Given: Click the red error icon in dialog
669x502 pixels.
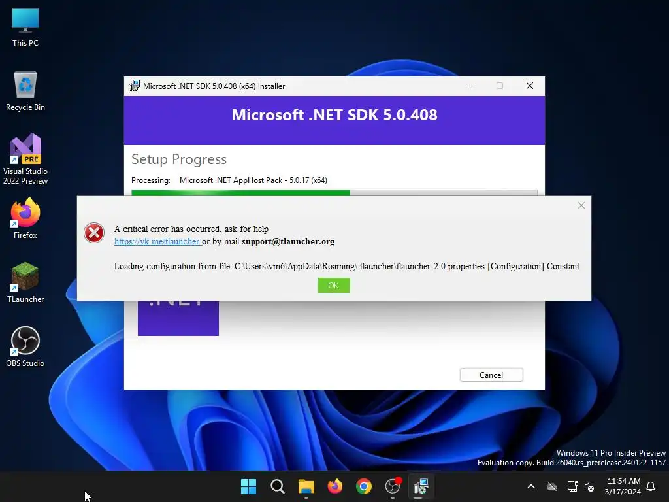Looking at the screenshot, I should 94,233.
